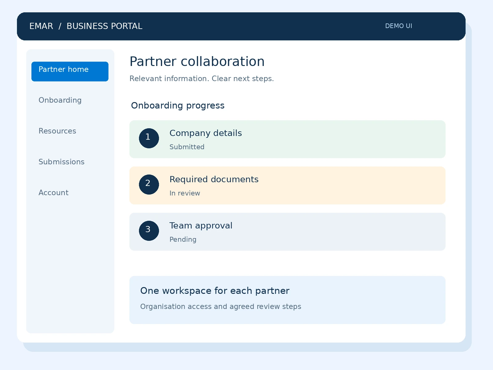Viewport: 493px width, 370px height.
Task: Select 'One workspace for each partner' heading
Action: (215, 291)
